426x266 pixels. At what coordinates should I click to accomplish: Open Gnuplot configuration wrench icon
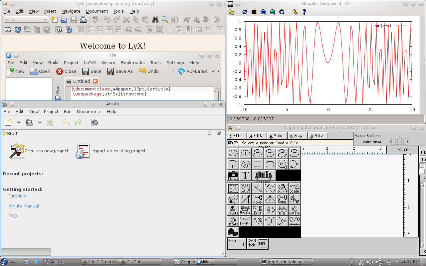click(295, 12)
